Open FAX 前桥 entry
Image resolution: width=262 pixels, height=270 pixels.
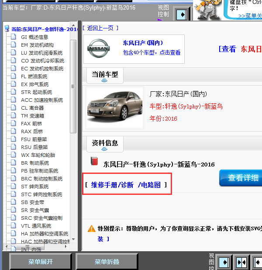tap(31, 124)
